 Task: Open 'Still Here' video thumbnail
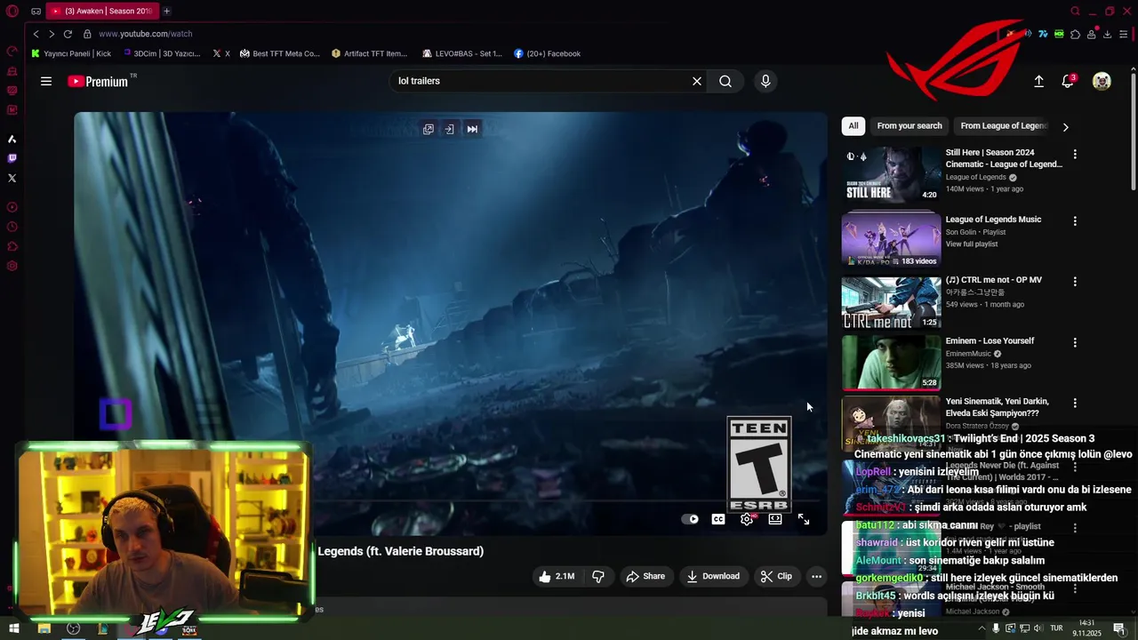[x=891, y=175]
